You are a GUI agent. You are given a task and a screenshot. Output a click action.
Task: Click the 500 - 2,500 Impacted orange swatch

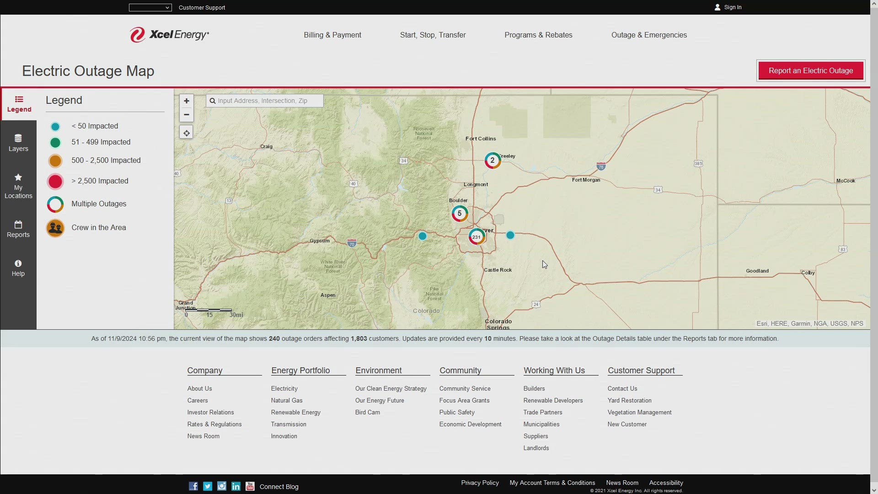pyautogui.click(x=55, y=161)
